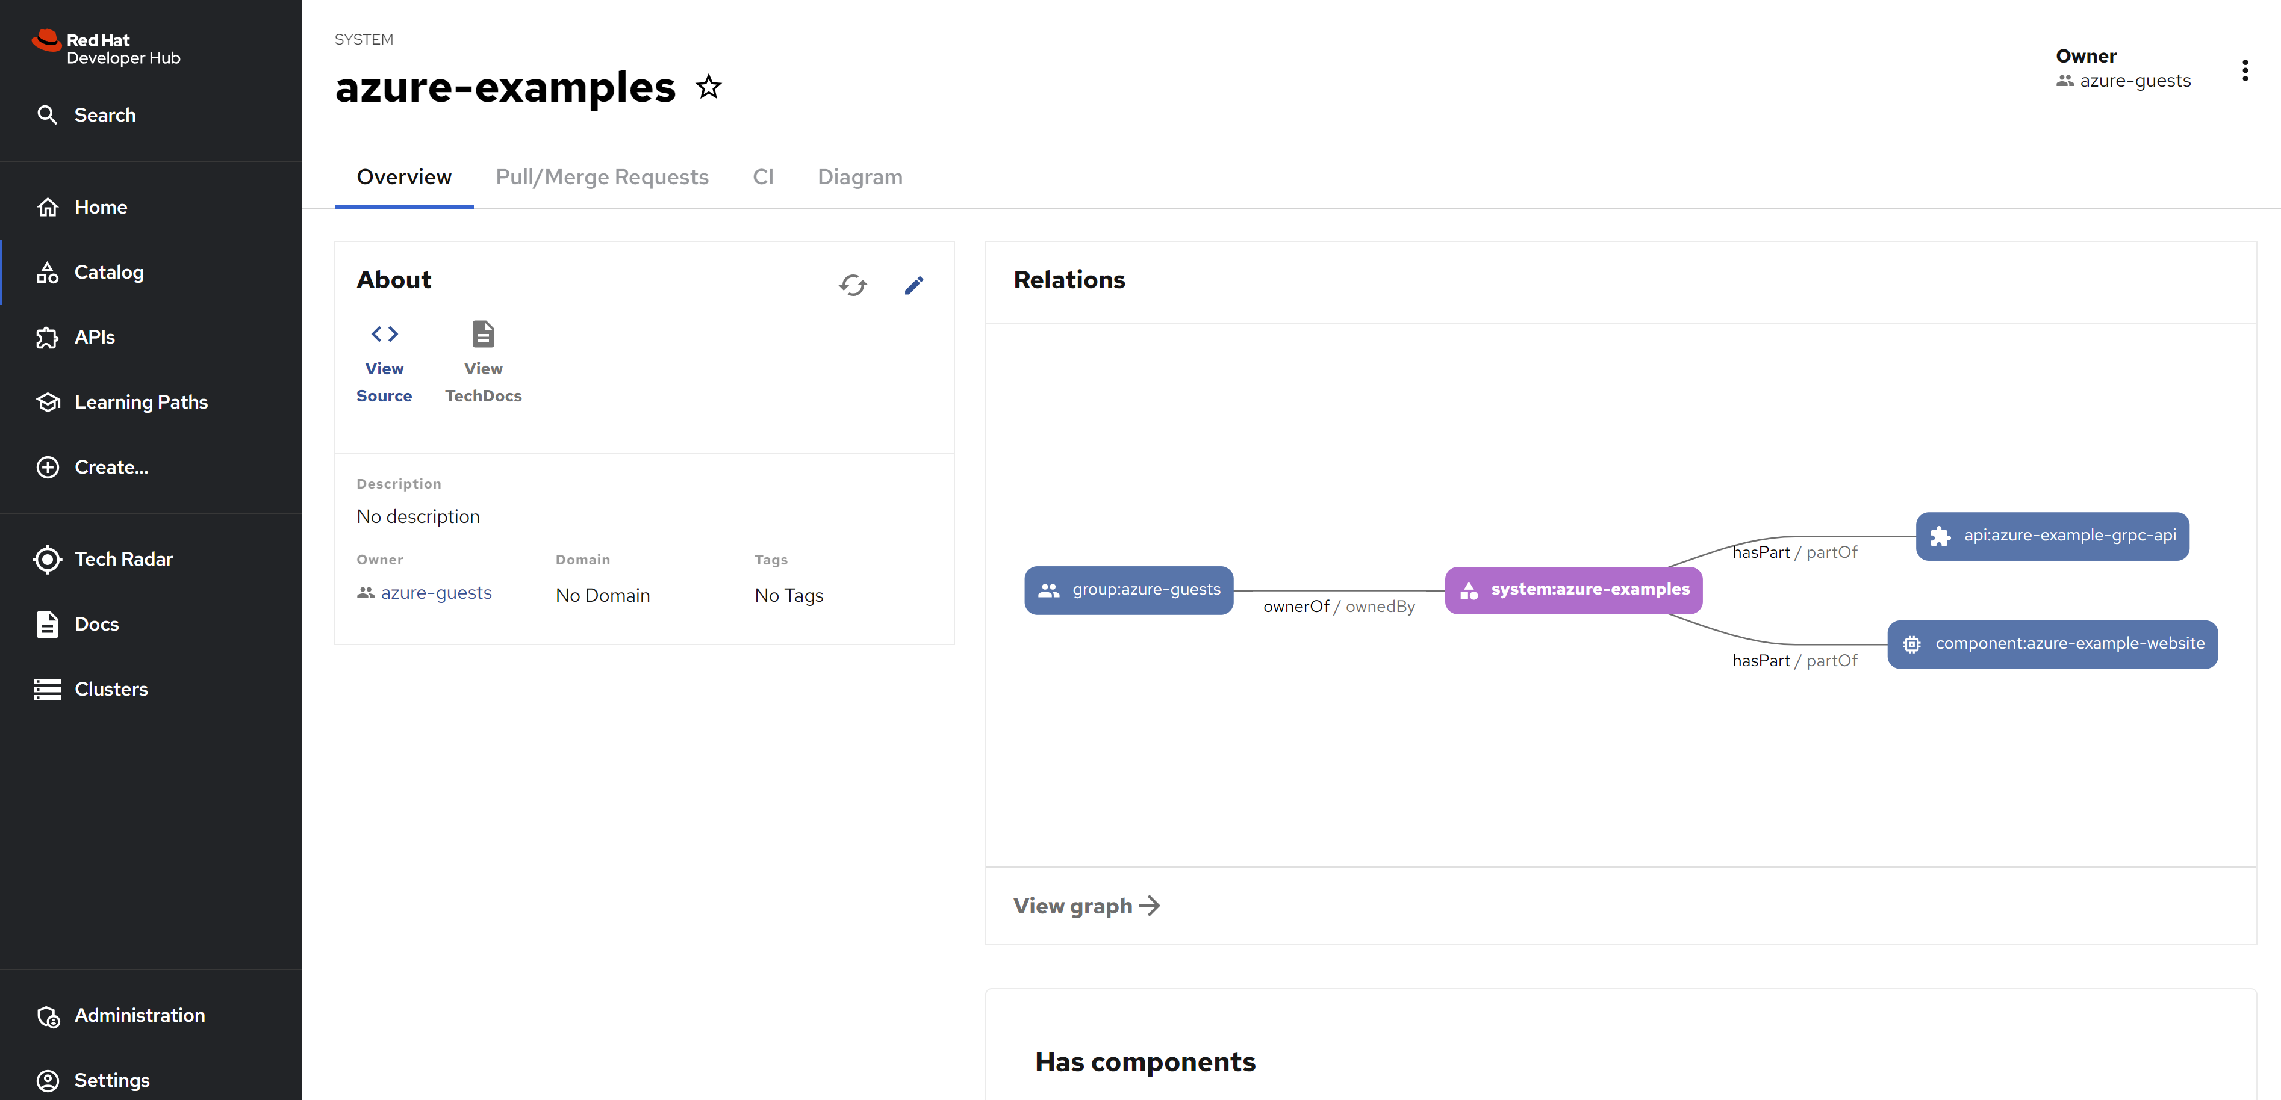Click the group:azure-guests relation node
The width and height of the screenshot is (2281, 1100).
(x=1128, y=590)
